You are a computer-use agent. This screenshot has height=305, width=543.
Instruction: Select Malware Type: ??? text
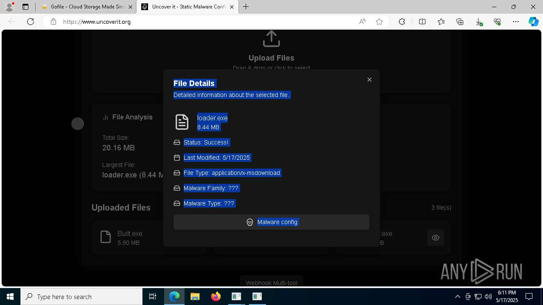209,203
